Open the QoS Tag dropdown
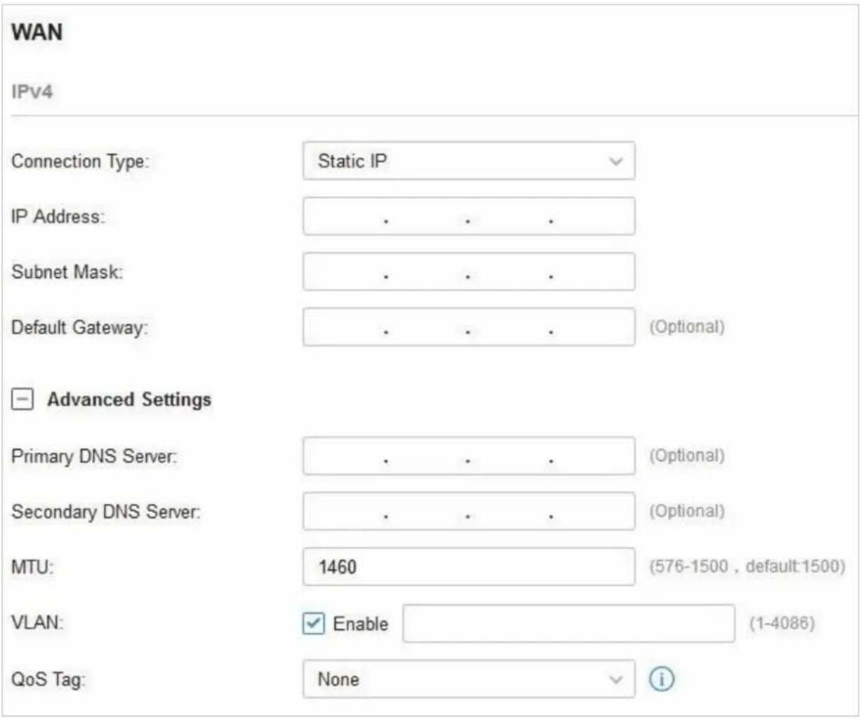Image resolution: width=860 pixels, height=718 pixels. click(x=468, y=679)
